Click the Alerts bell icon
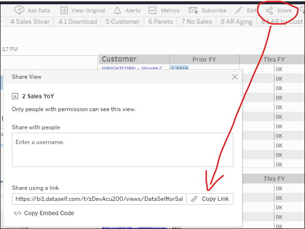The height and width of the screenshot is (229, 305). pyautogui.click(x=117, y=10)
